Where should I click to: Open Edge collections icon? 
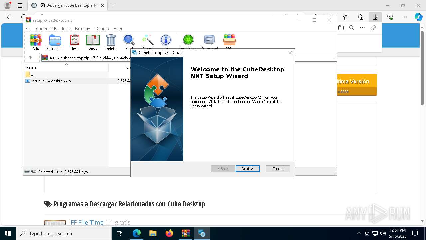(361, 17)
